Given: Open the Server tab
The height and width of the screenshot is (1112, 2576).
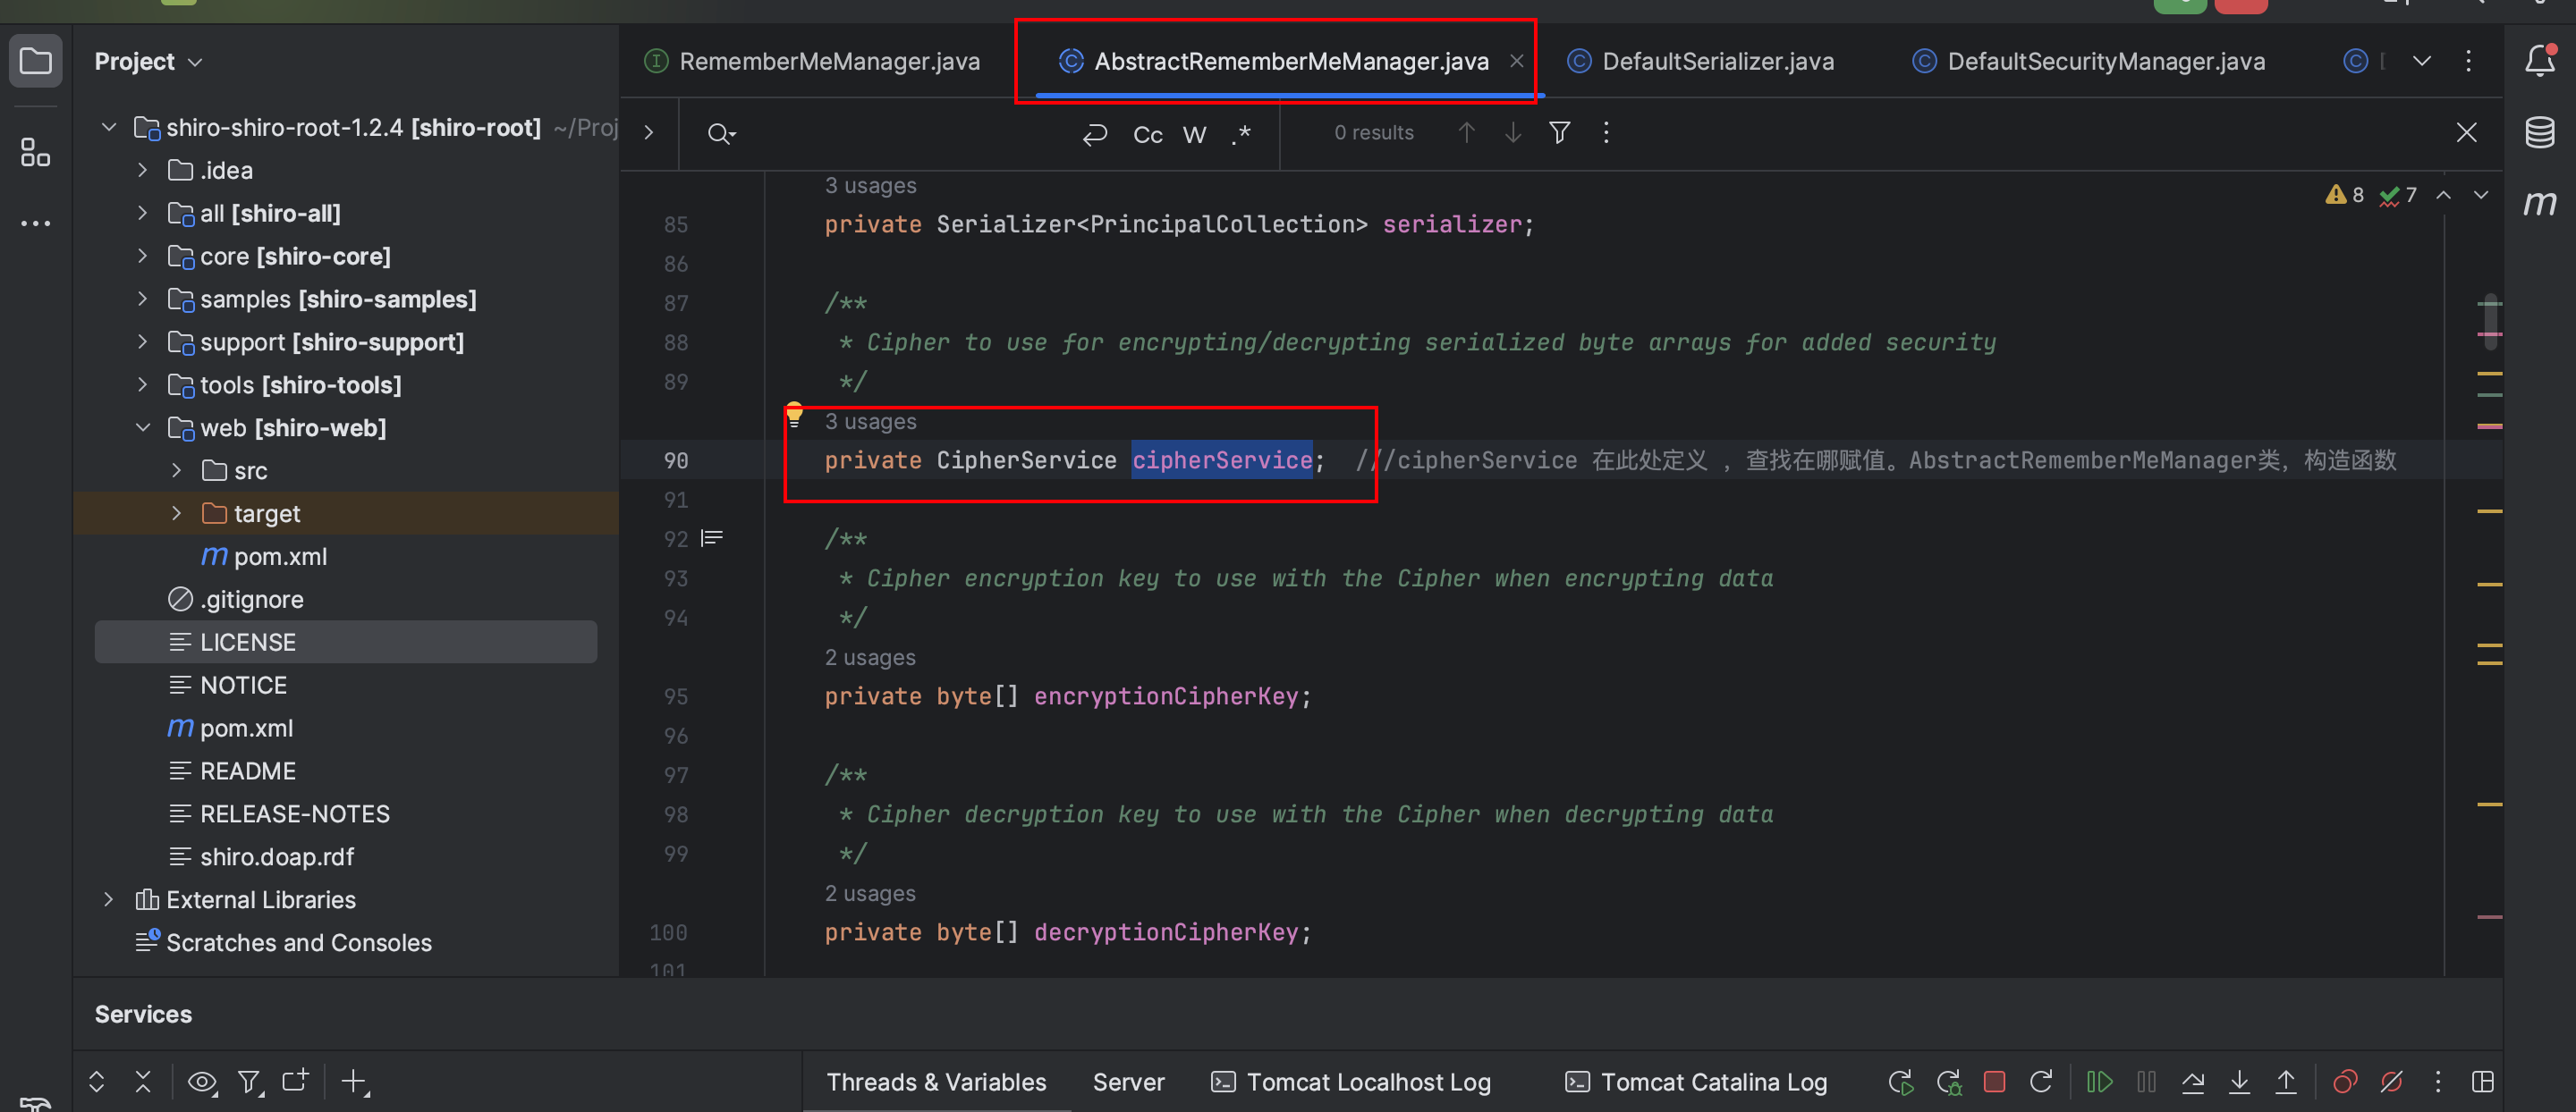Looking at the screenshot, I should click(1128, 1082).
